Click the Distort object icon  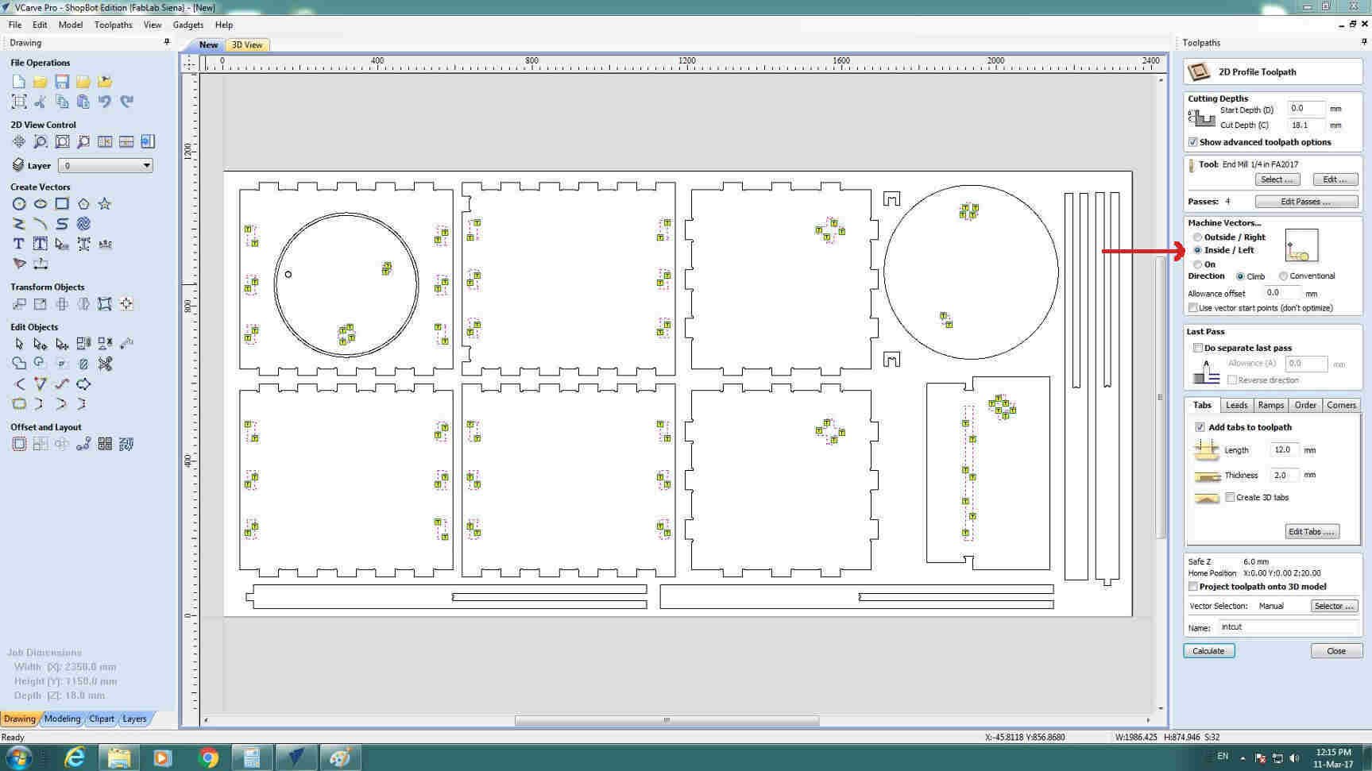click(105, 304)
